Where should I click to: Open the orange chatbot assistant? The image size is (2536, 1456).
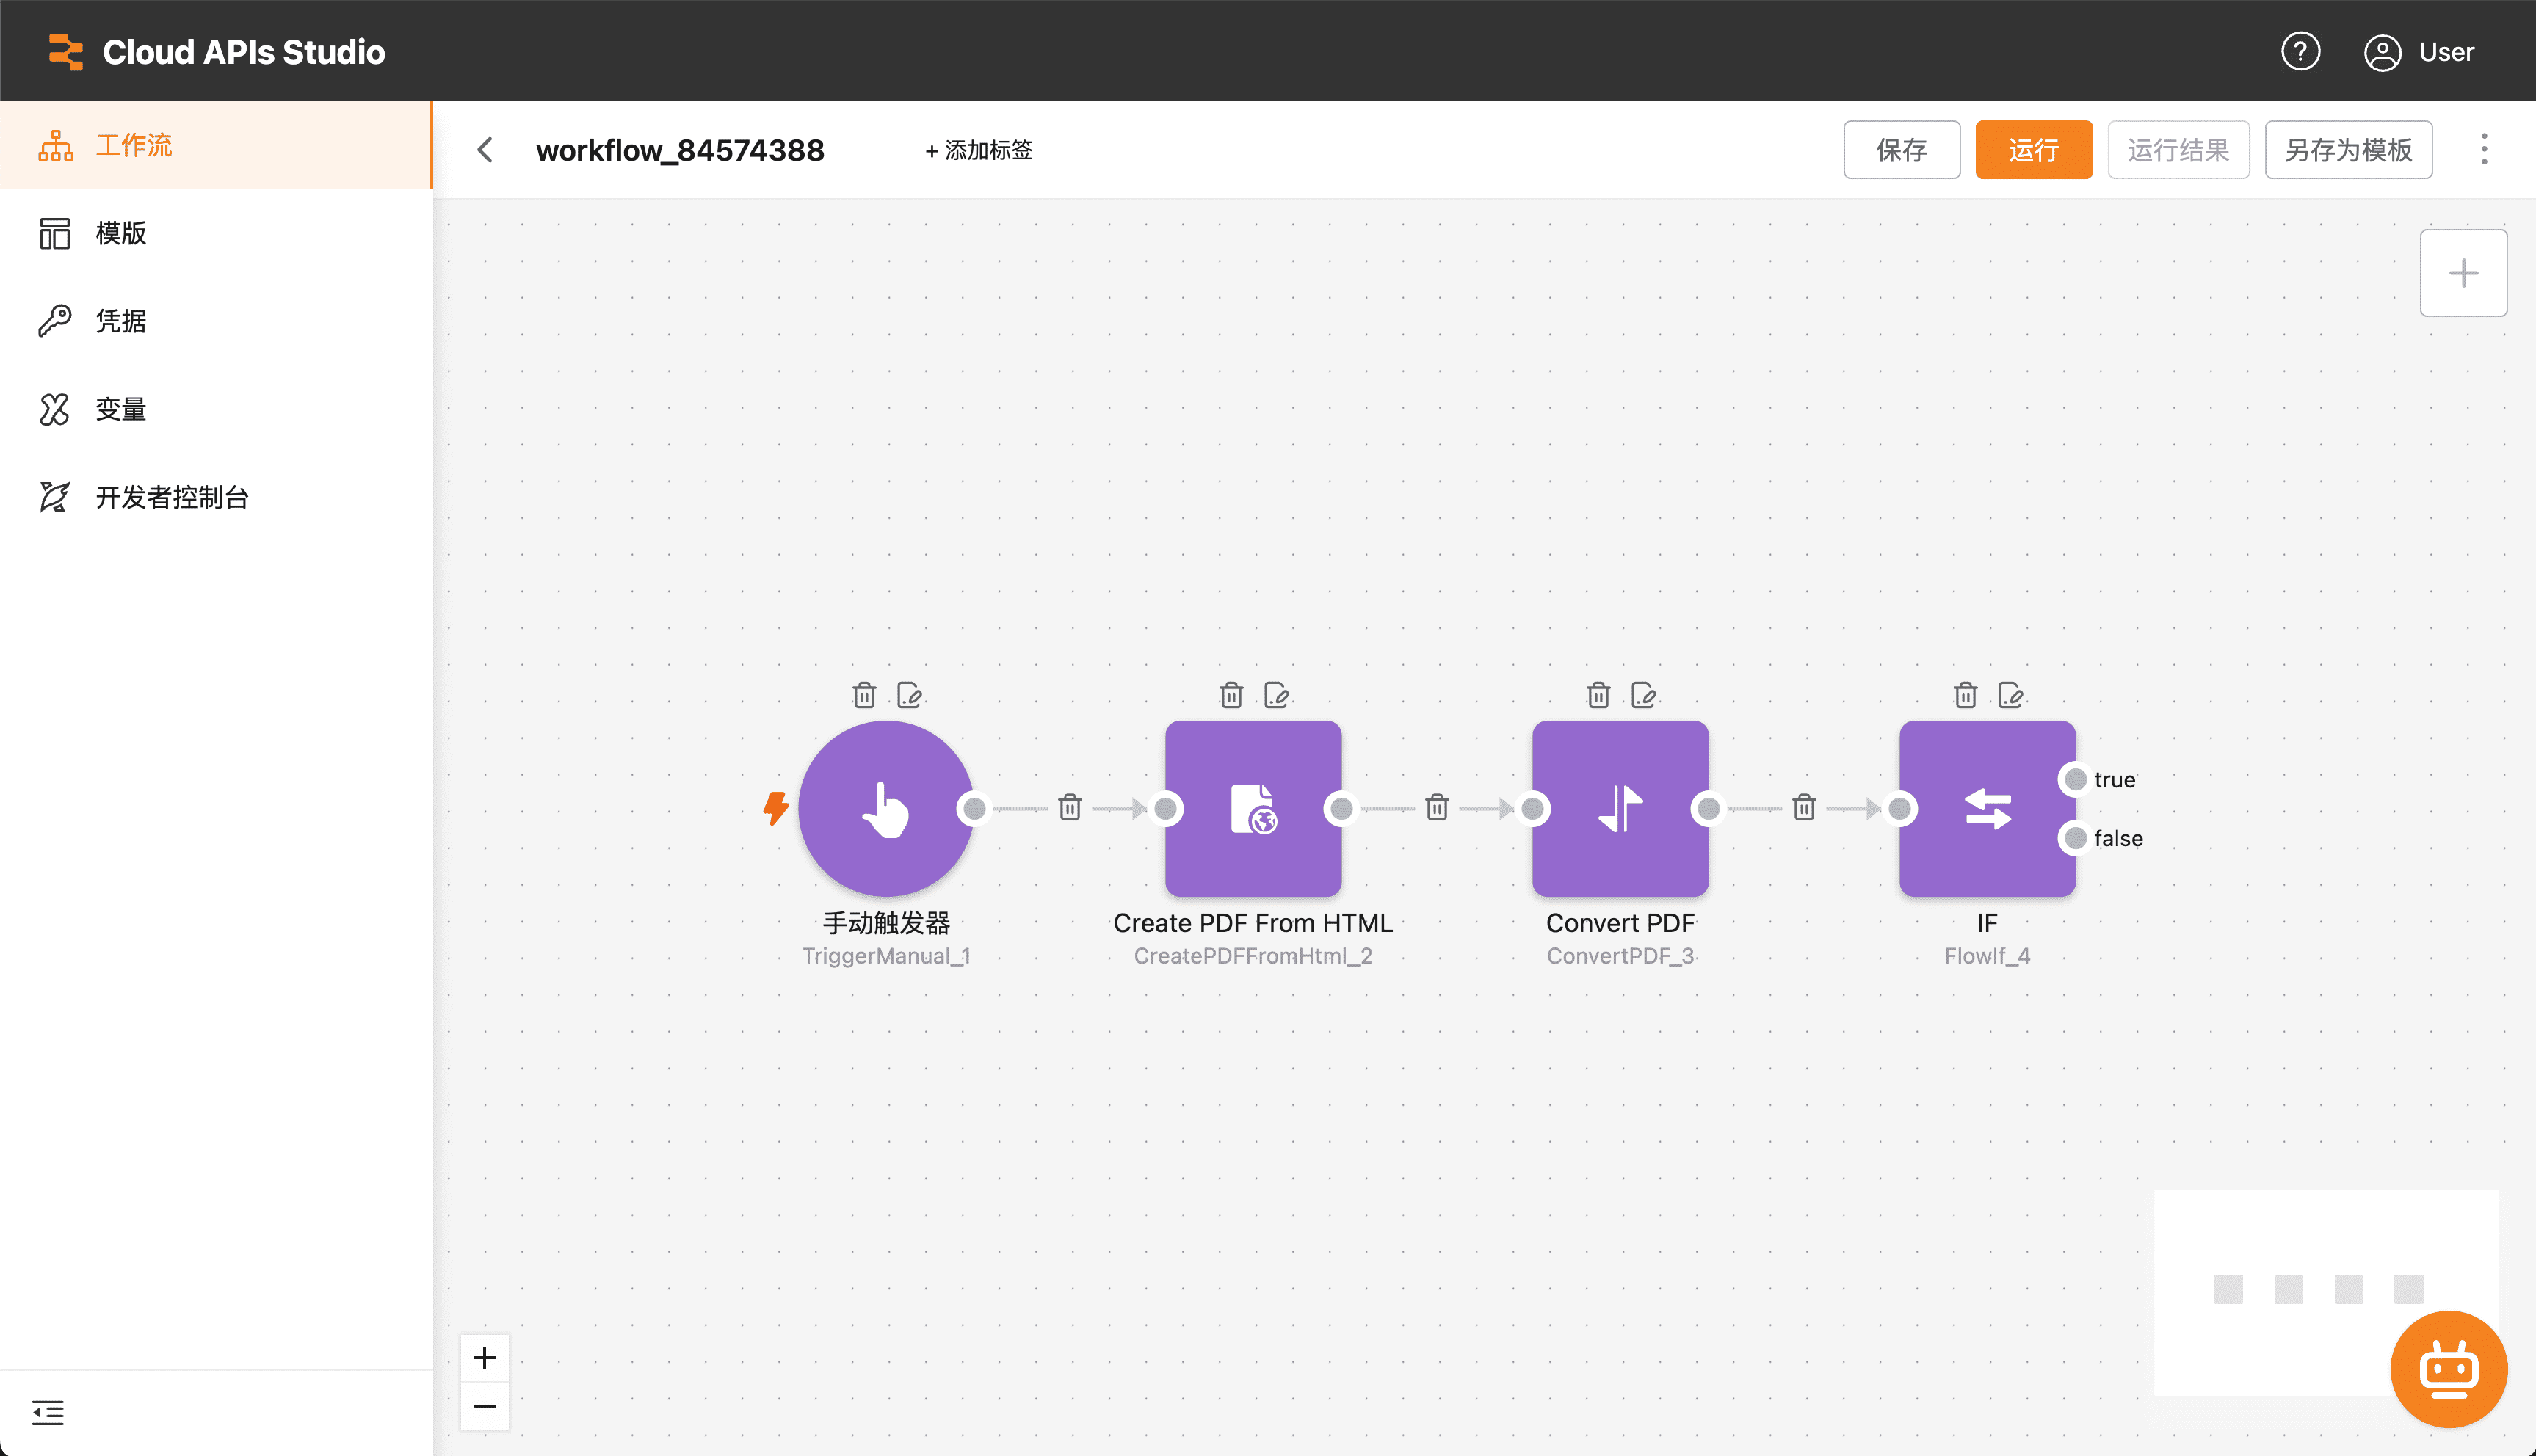pos(2448,1368)
